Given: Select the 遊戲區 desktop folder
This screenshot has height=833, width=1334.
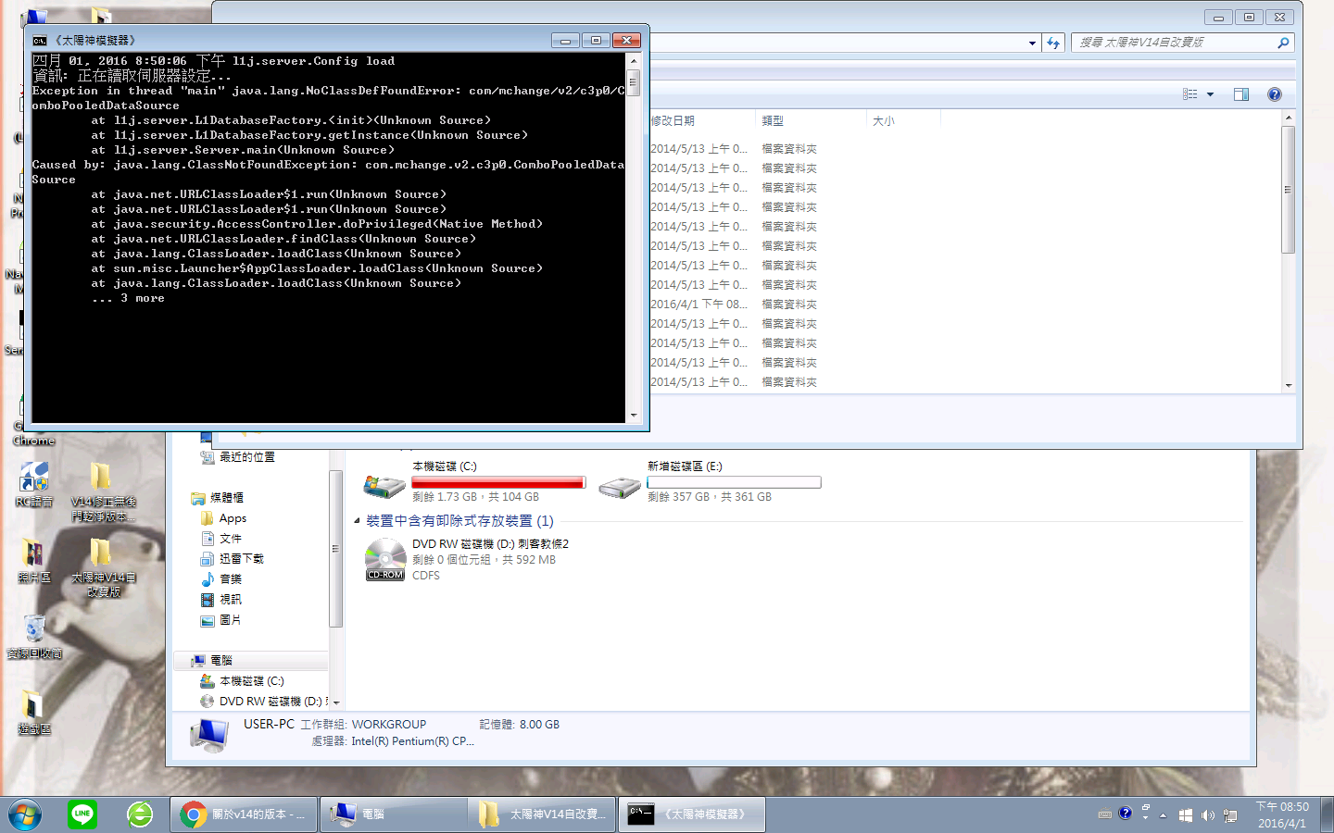Looking at the screenshot, I should 33,712.
